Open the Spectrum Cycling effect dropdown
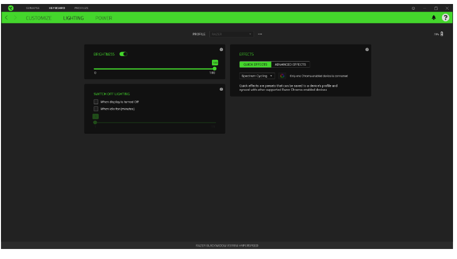Viewport: 457px width, 259px height. point(257,76)
